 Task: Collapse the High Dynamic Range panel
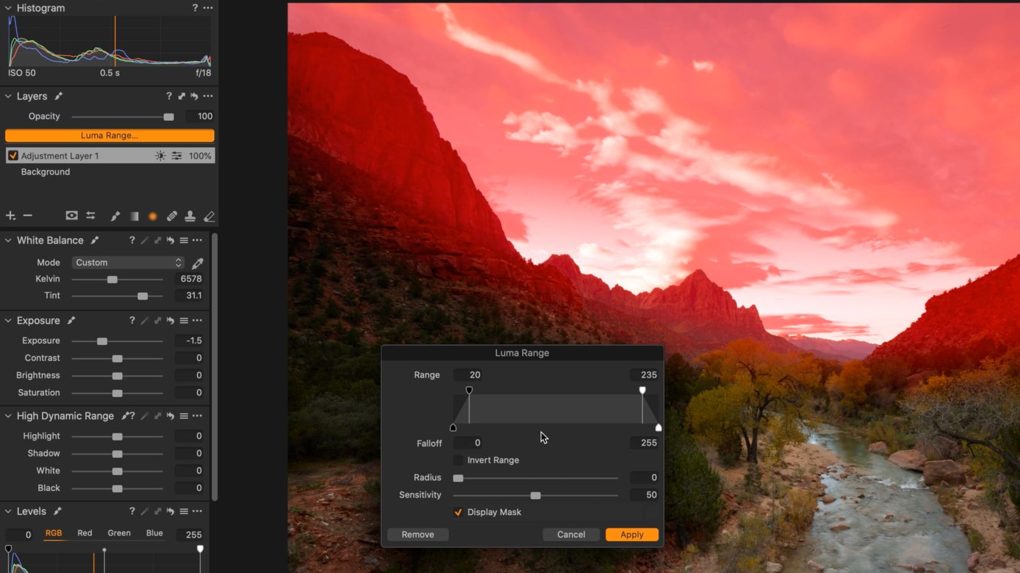tap(8, 416)
